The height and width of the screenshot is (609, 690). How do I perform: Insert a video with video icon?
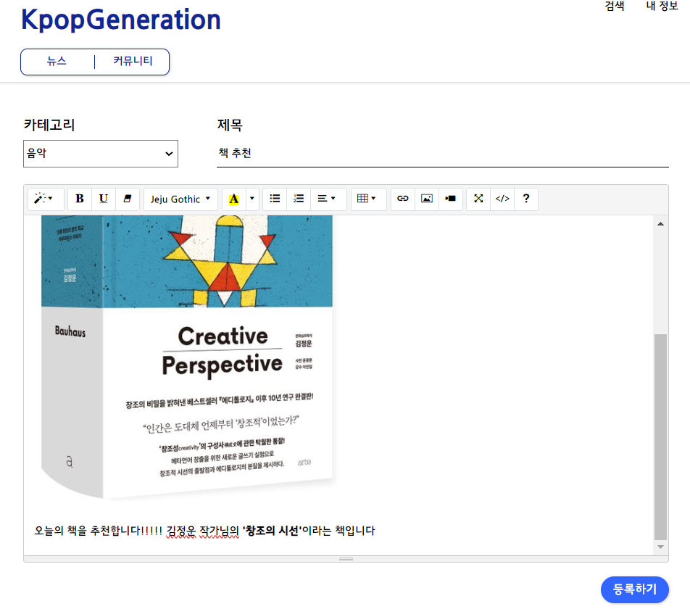coord(451,199)
